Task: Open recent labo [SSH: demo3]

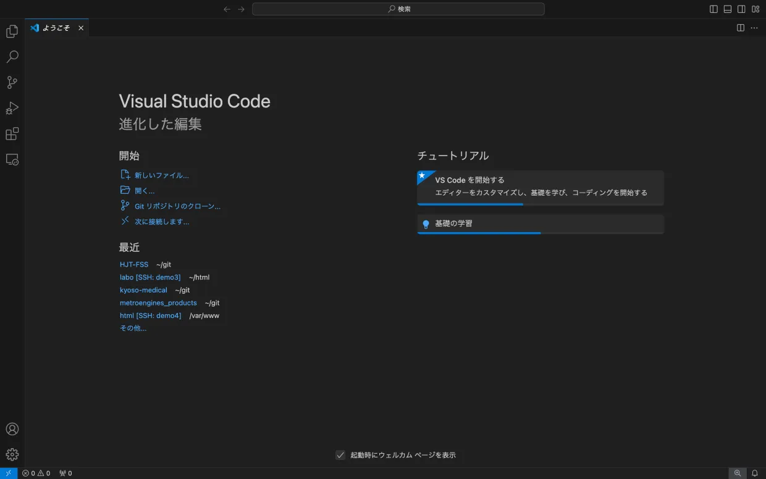Action: click(150, 278)
